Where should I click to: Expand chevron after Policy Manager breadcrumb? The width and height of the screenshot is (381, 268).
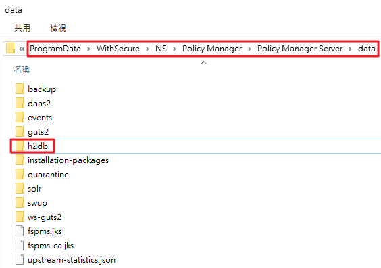tap(249, 49)
